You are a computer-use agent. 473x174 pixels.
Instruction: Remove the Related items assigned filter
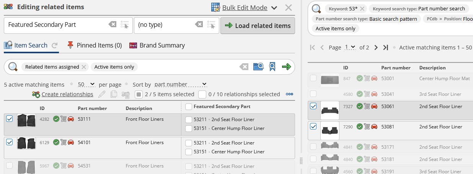coord(84,67)
